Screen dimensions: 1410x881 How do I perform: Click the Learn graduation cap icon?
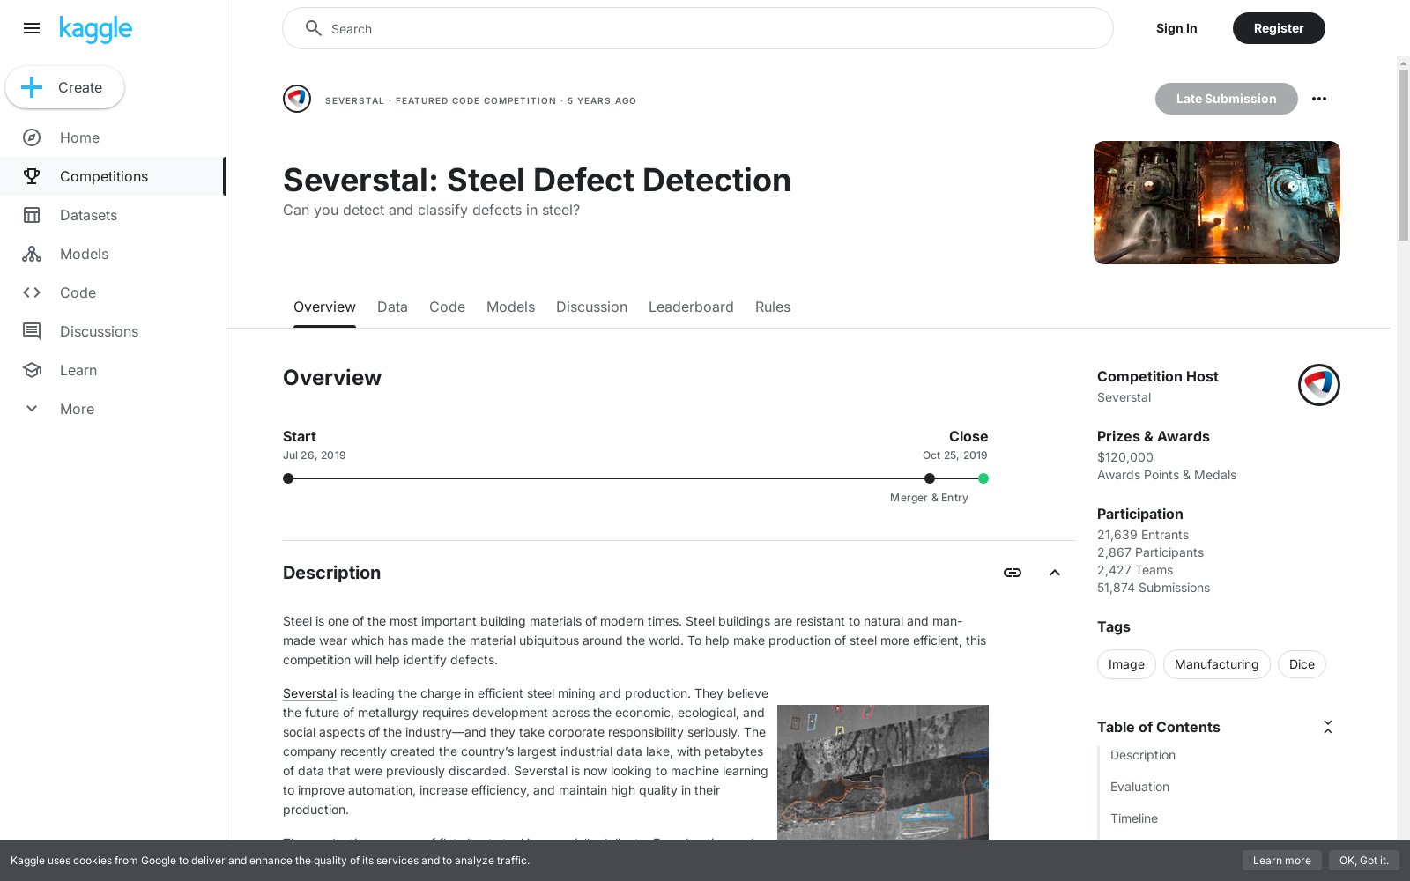(32, 370)
